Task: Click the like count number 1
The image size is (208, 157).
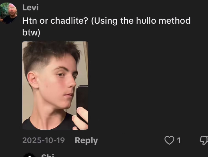Action: 179,140
